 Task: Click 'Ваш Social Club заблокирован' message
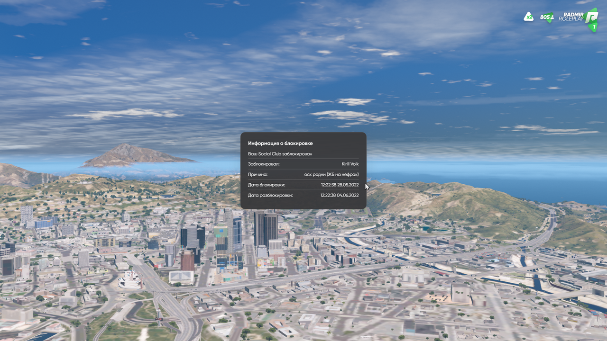(x=280, y=154)
